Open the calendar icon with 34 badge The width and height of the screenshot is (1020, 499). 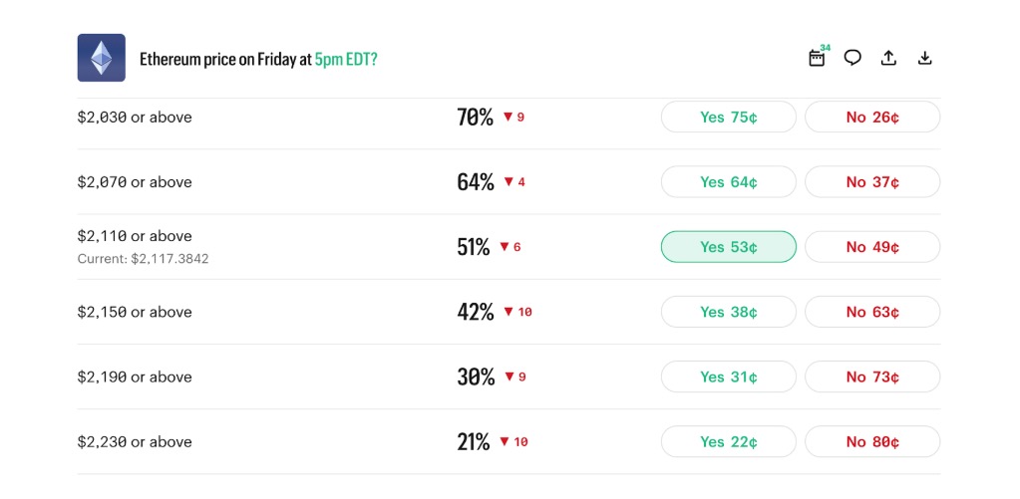pyautogui.click(x=817, y=58)
